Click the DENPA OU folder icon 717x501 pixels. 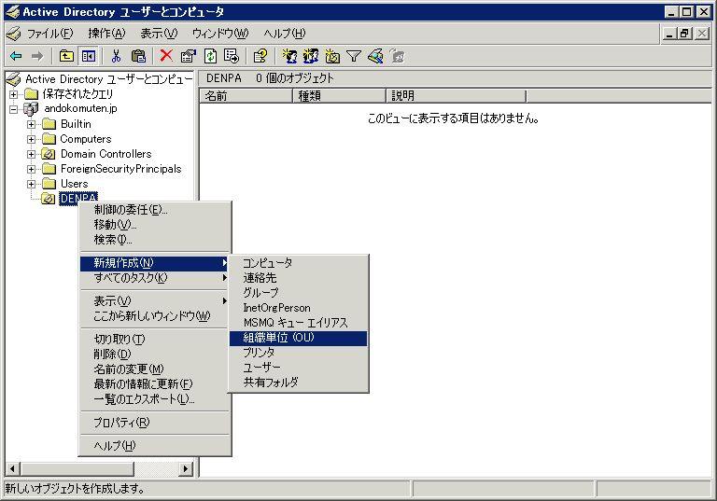[49, 199]
